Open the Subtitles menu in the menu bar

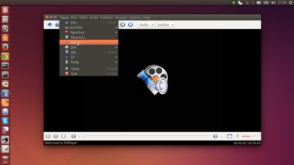tap(107, 18)
